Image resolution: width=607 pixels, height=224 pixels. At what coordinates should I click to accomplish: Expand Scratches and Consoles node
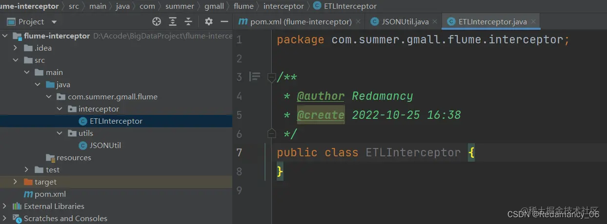coord(5,218)
